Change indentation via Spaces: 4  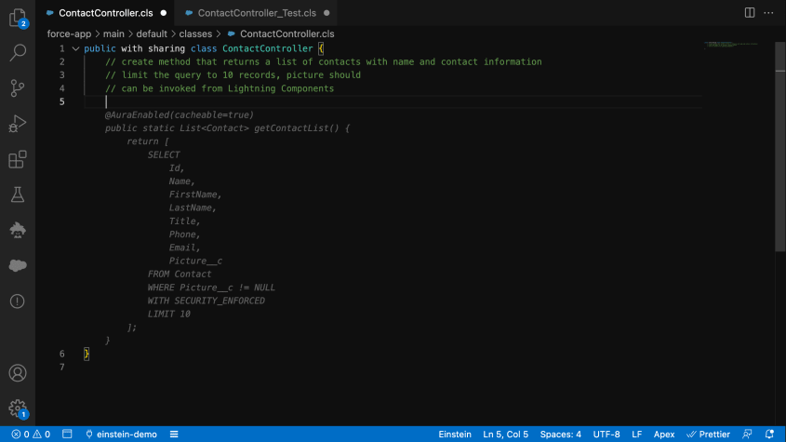(560, 435)
